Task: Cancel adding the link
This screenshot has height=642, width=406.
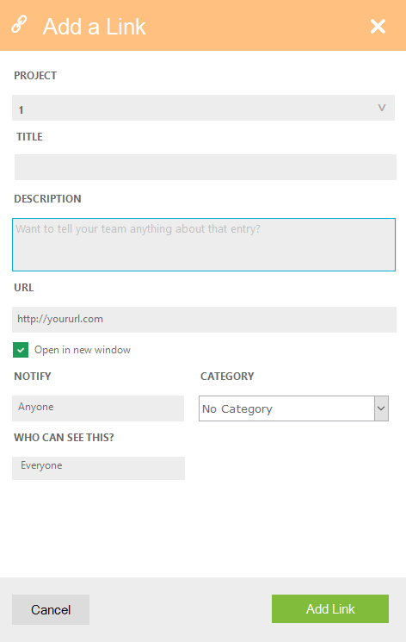Action: (x=51, y=609)
